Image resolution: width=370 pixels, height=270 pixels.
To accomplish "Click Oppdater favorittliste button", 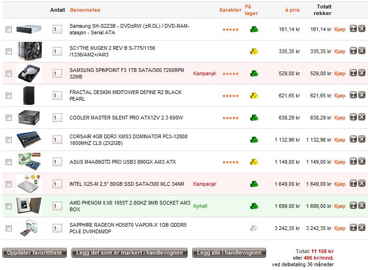I will point(34,253).
